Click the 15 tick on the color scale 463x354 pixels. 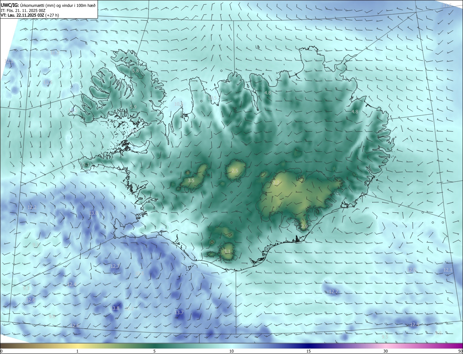[x=309, y=351]
